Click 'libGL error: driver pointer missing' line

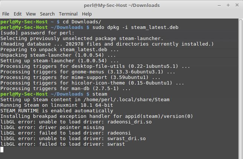pyautogui.click(x=52, y=127)
